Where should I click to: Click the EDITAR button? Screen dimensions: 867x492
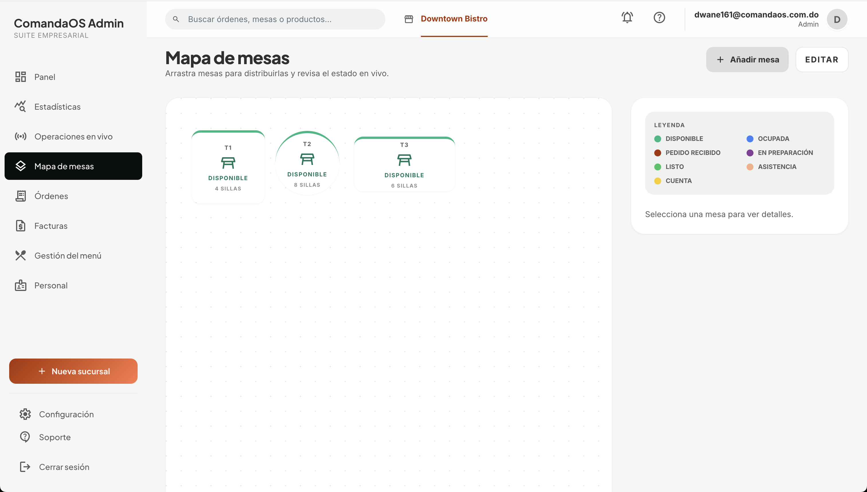[822, 60]
